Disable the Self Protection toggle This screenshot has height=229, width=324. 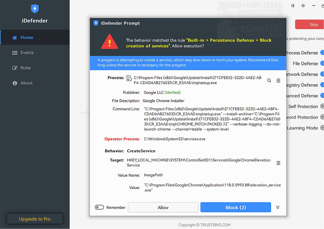(322, 106)
